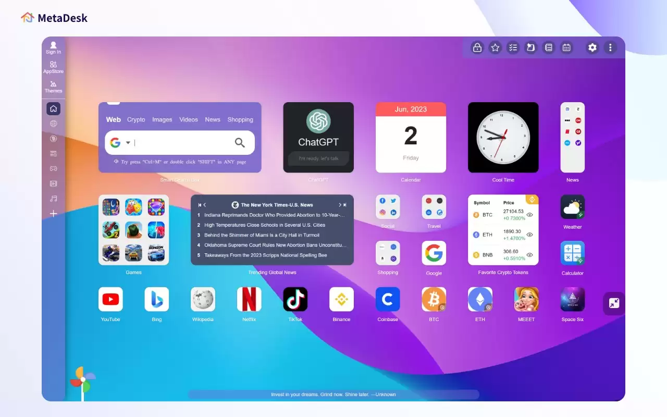Open Wikipedia shortcut

[x=203, y=299]
